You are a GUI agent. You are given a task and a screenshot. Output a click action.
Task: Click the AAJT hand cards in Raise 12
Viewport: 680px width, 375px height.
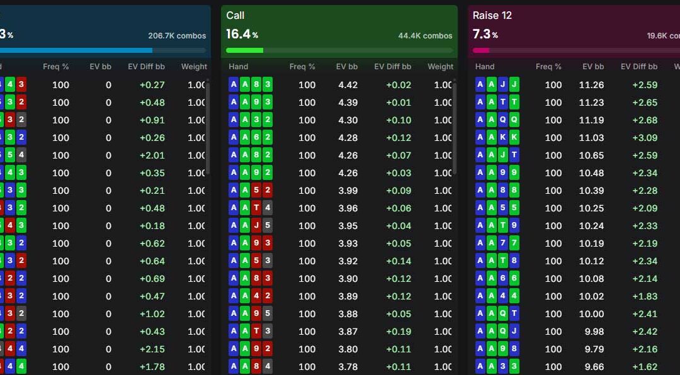(497, 155)
